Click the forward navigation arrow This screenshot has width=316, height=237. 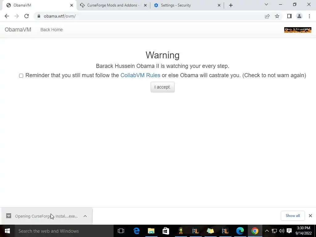(17, 16)
